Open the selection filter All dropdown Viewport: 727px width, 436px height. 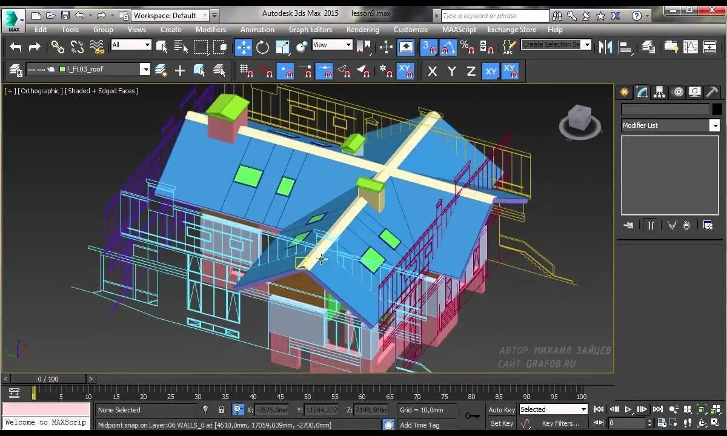click(131, 45)
